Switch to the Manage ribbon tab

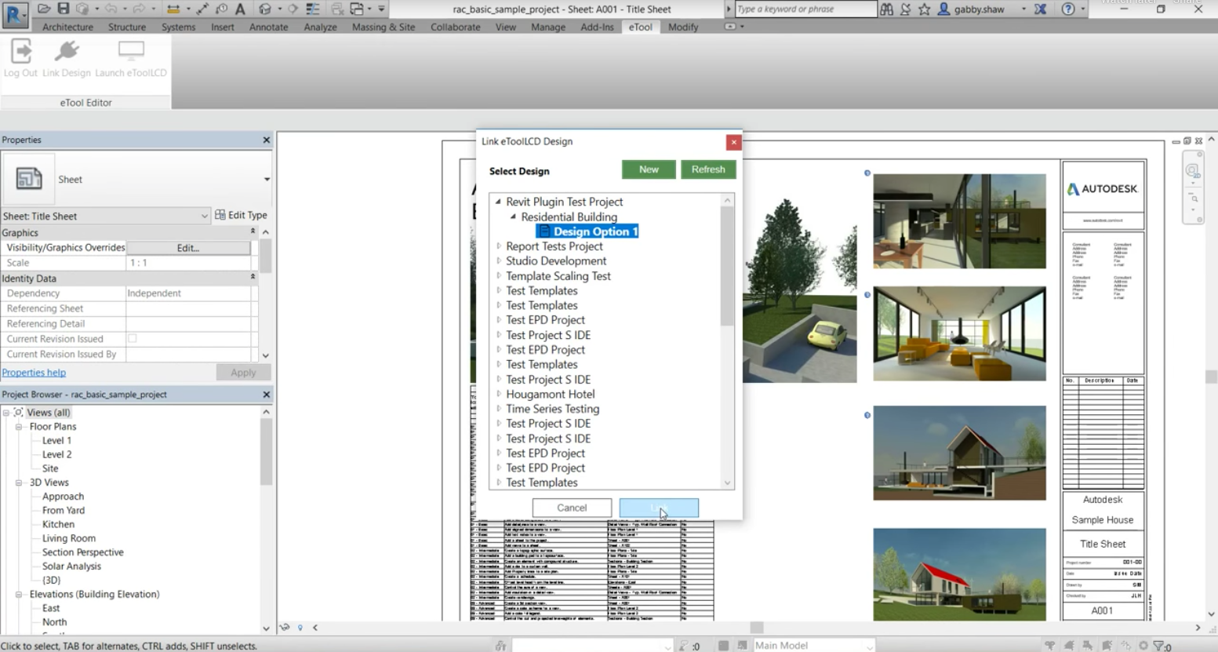pyautogui.click(x=547, y=27)
